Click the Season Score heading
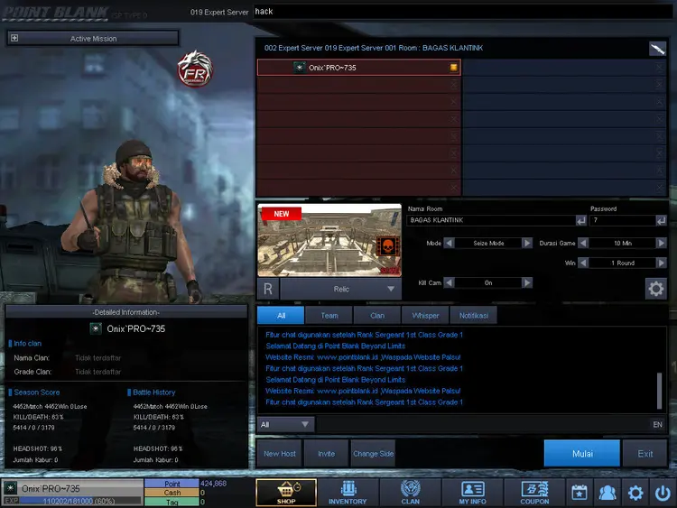This screenshot has height=508, width=677. point(37,393)
